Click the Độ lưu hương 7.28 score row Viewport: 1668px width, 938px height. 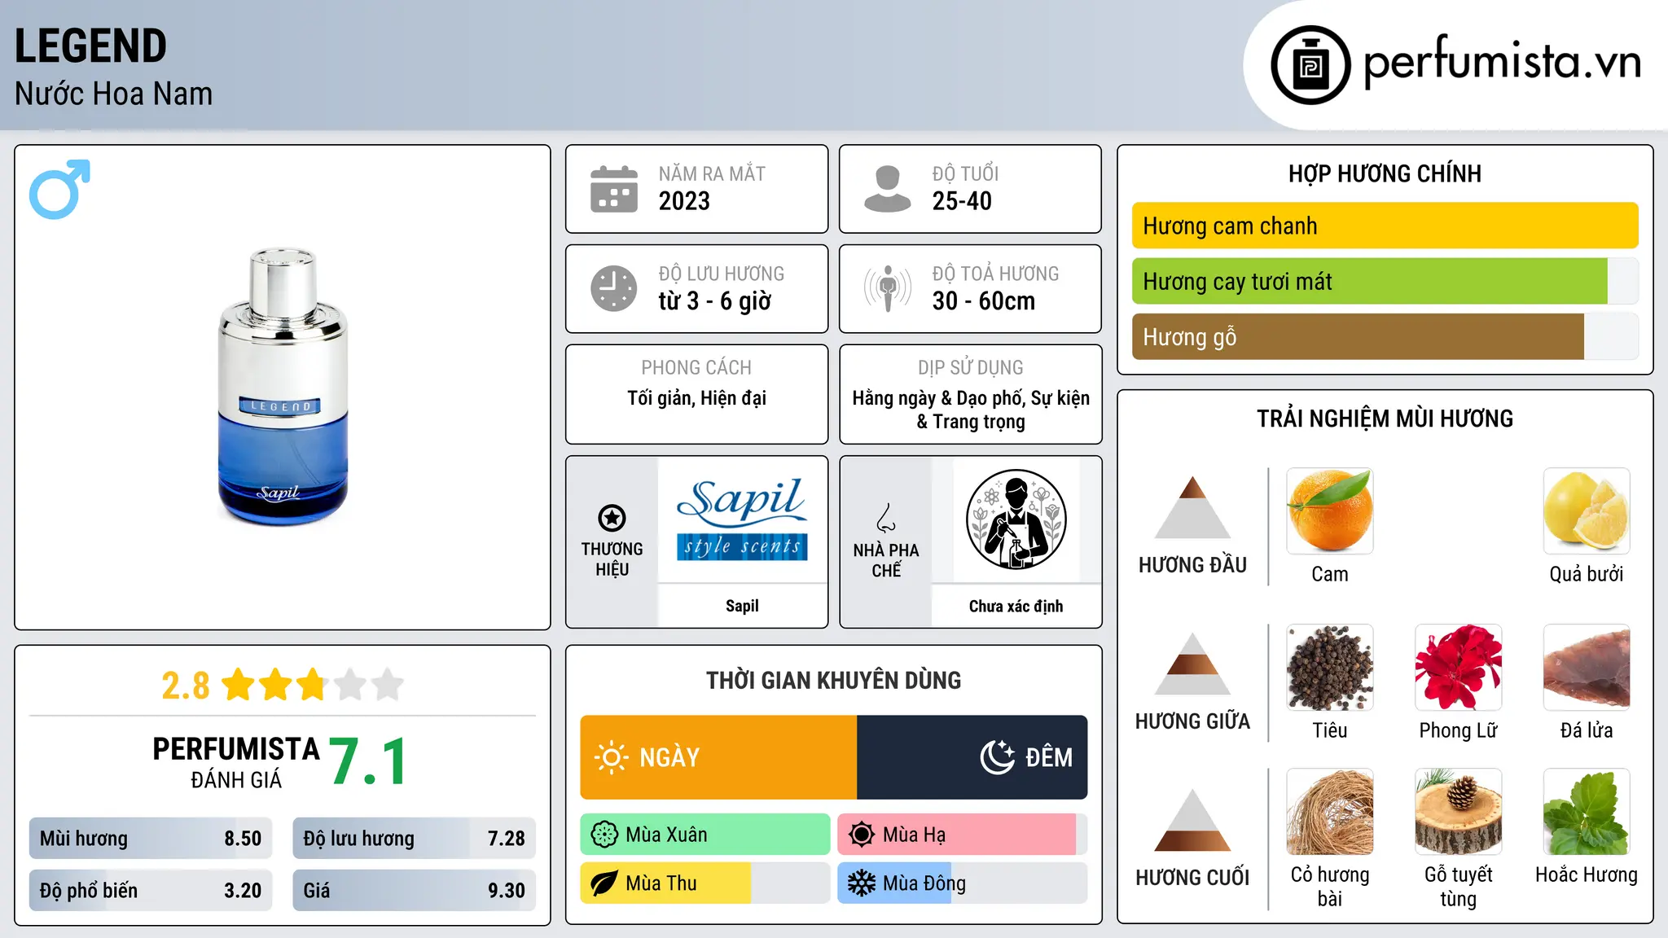(414, 839)
